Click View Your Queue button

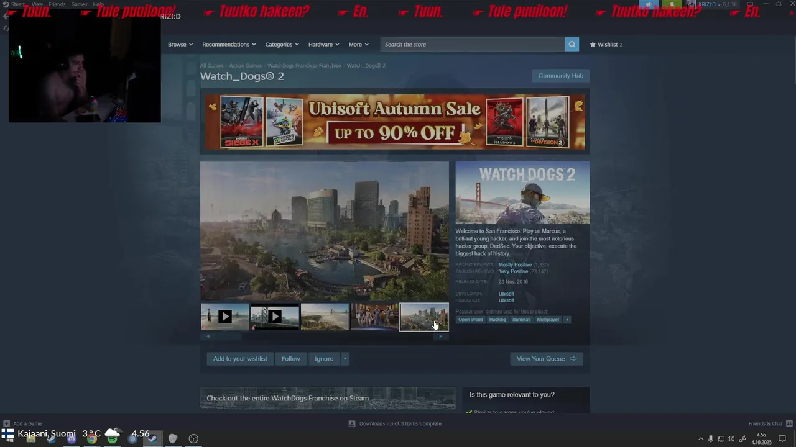(547, 359)
